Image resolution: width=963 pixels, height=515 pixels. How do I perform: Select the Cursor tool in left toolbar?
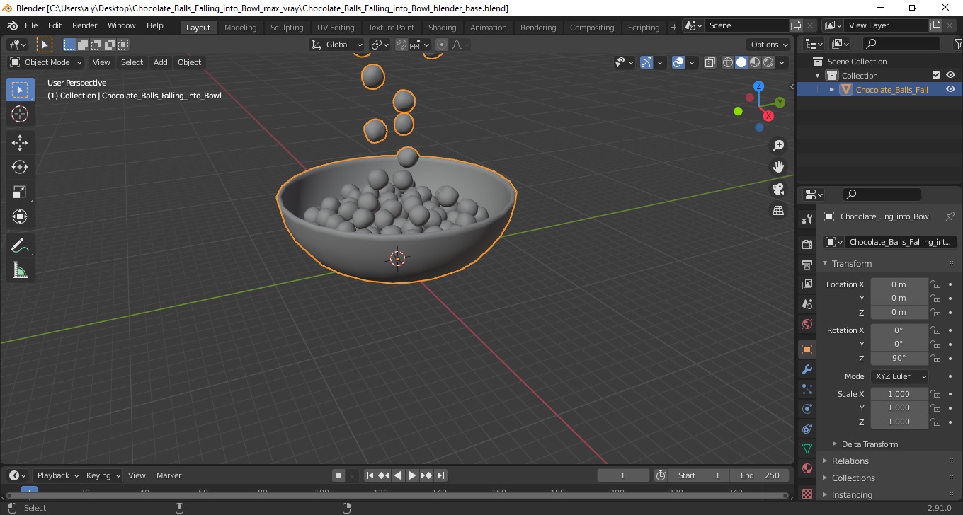tap(20, 114)
